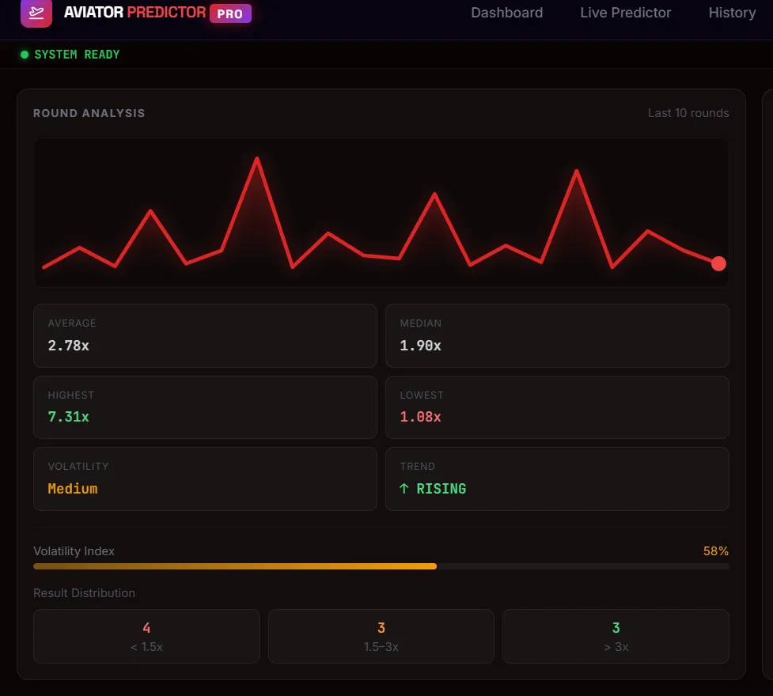Click the Aviator Predictor plane logo icon
Screen dimensions: 773x696
click(x=36, y=13)
